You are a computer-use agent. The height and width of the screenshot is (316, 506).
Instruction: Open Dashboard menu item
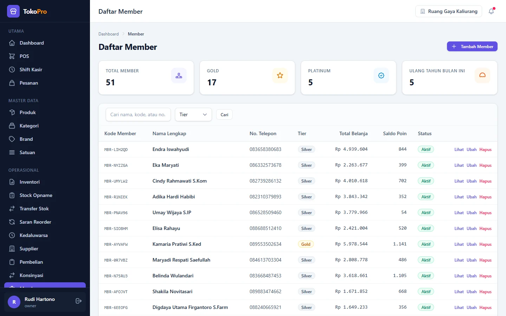[45, 43]
